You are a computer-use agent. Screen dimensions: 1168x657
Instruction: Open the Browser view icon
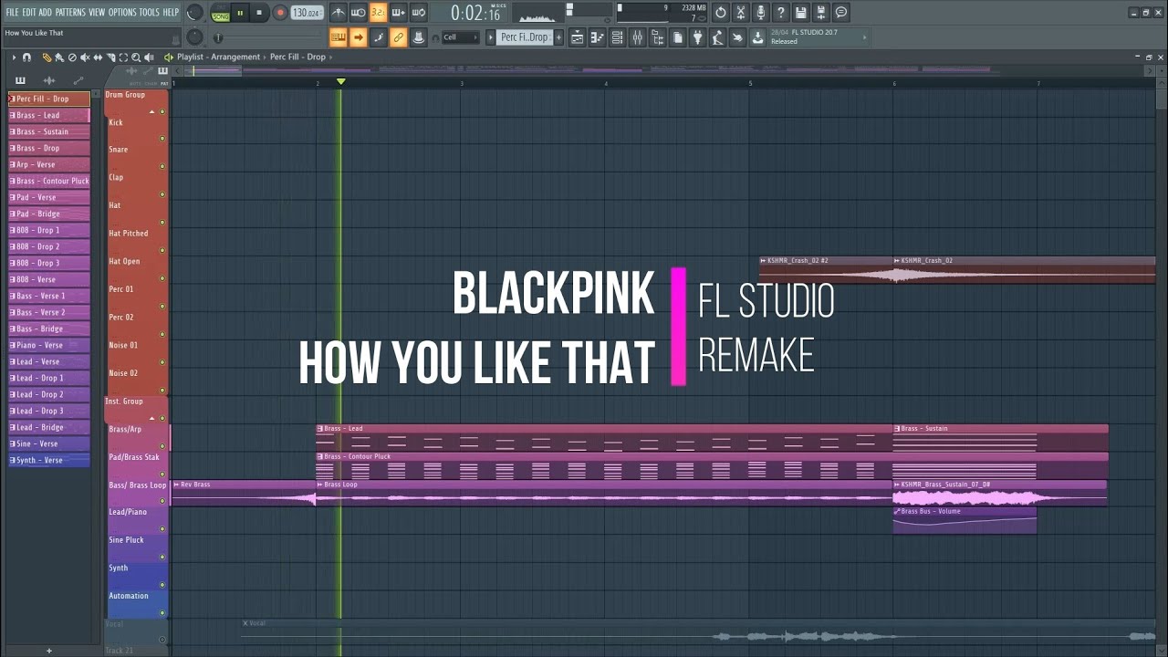coord(657,37)
